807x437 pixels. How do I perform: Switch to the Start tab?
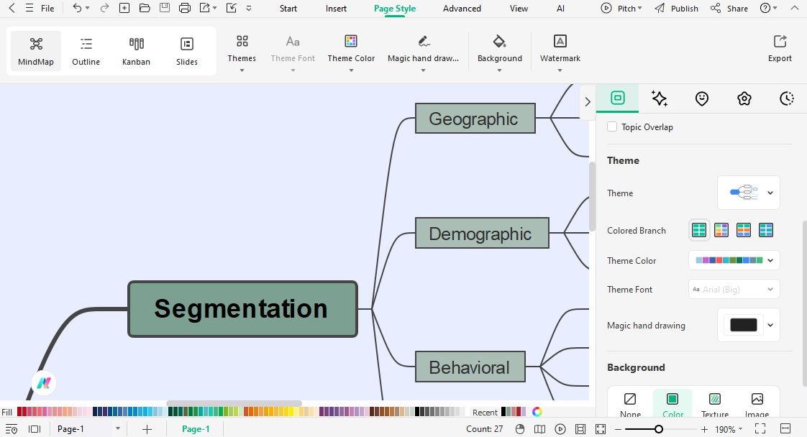[288, 8]
